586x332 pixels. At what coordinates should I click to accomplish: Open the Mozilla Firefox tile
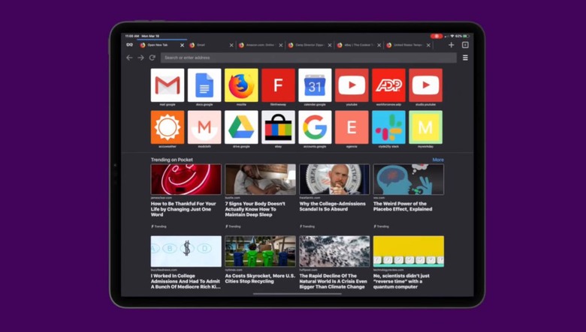[241, 85]
